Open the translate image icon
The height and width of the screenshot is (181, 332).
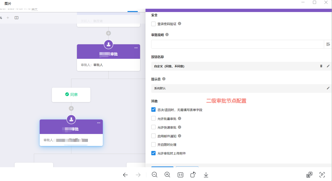click(309, 175)
